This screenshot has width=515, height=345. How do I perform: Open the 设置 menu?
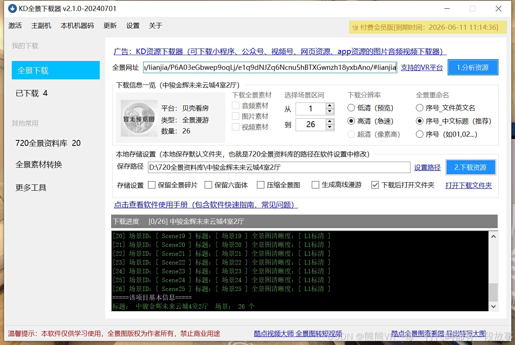[x=133, y=26]
